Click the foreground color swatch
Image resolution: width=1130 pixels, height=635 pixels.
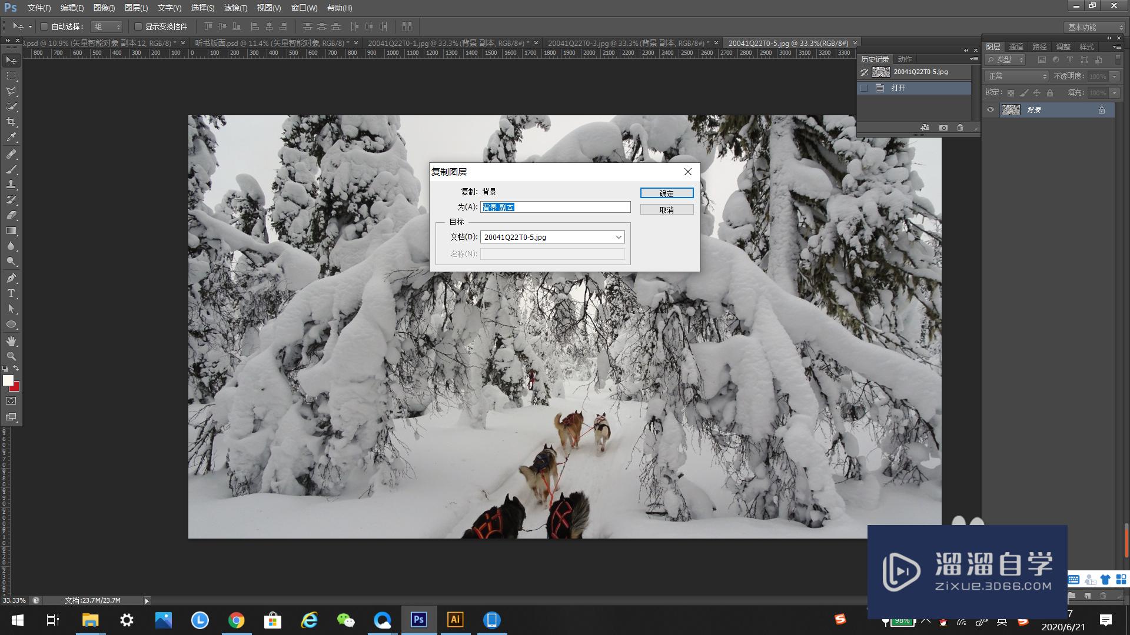point(8,380)
